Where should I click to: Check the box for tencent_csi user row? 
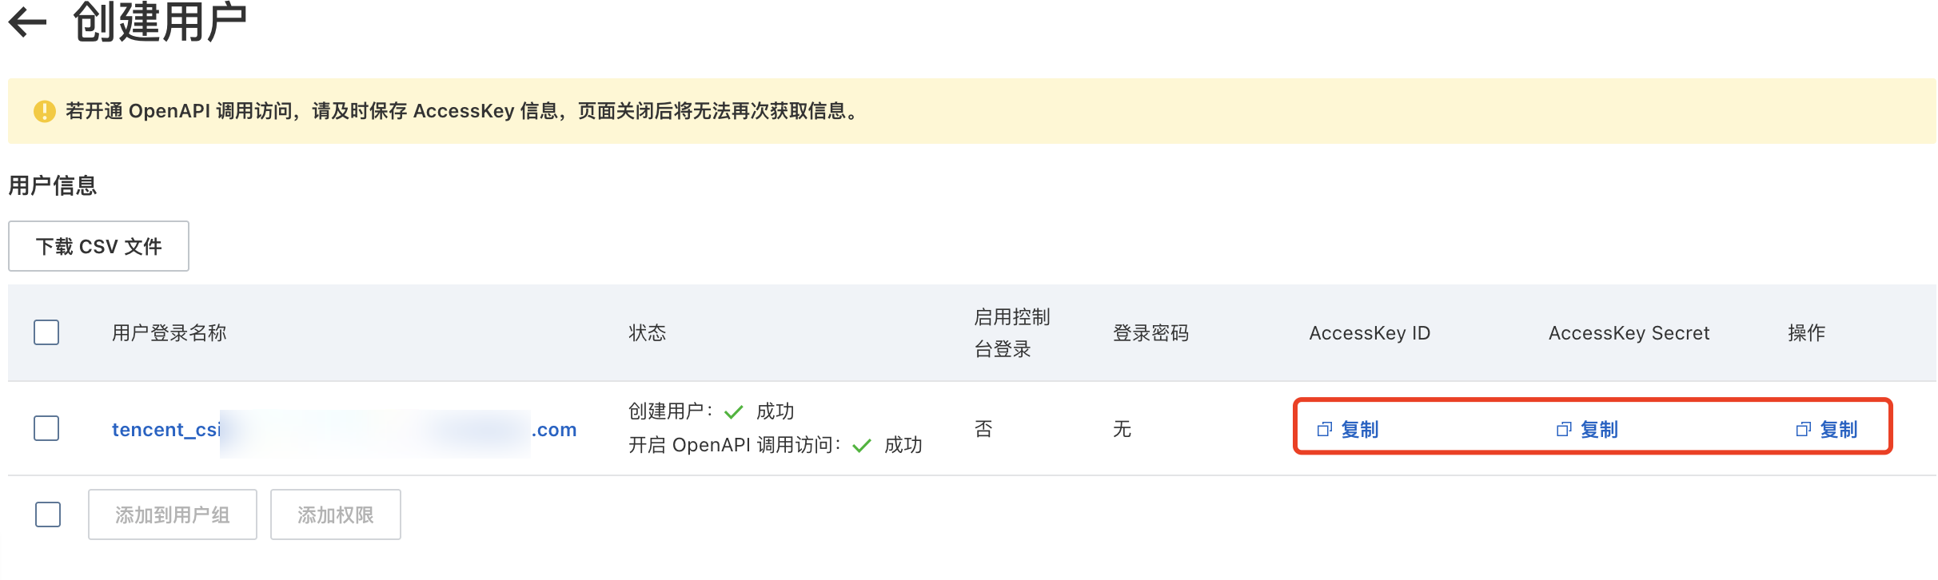click(46, 428)
